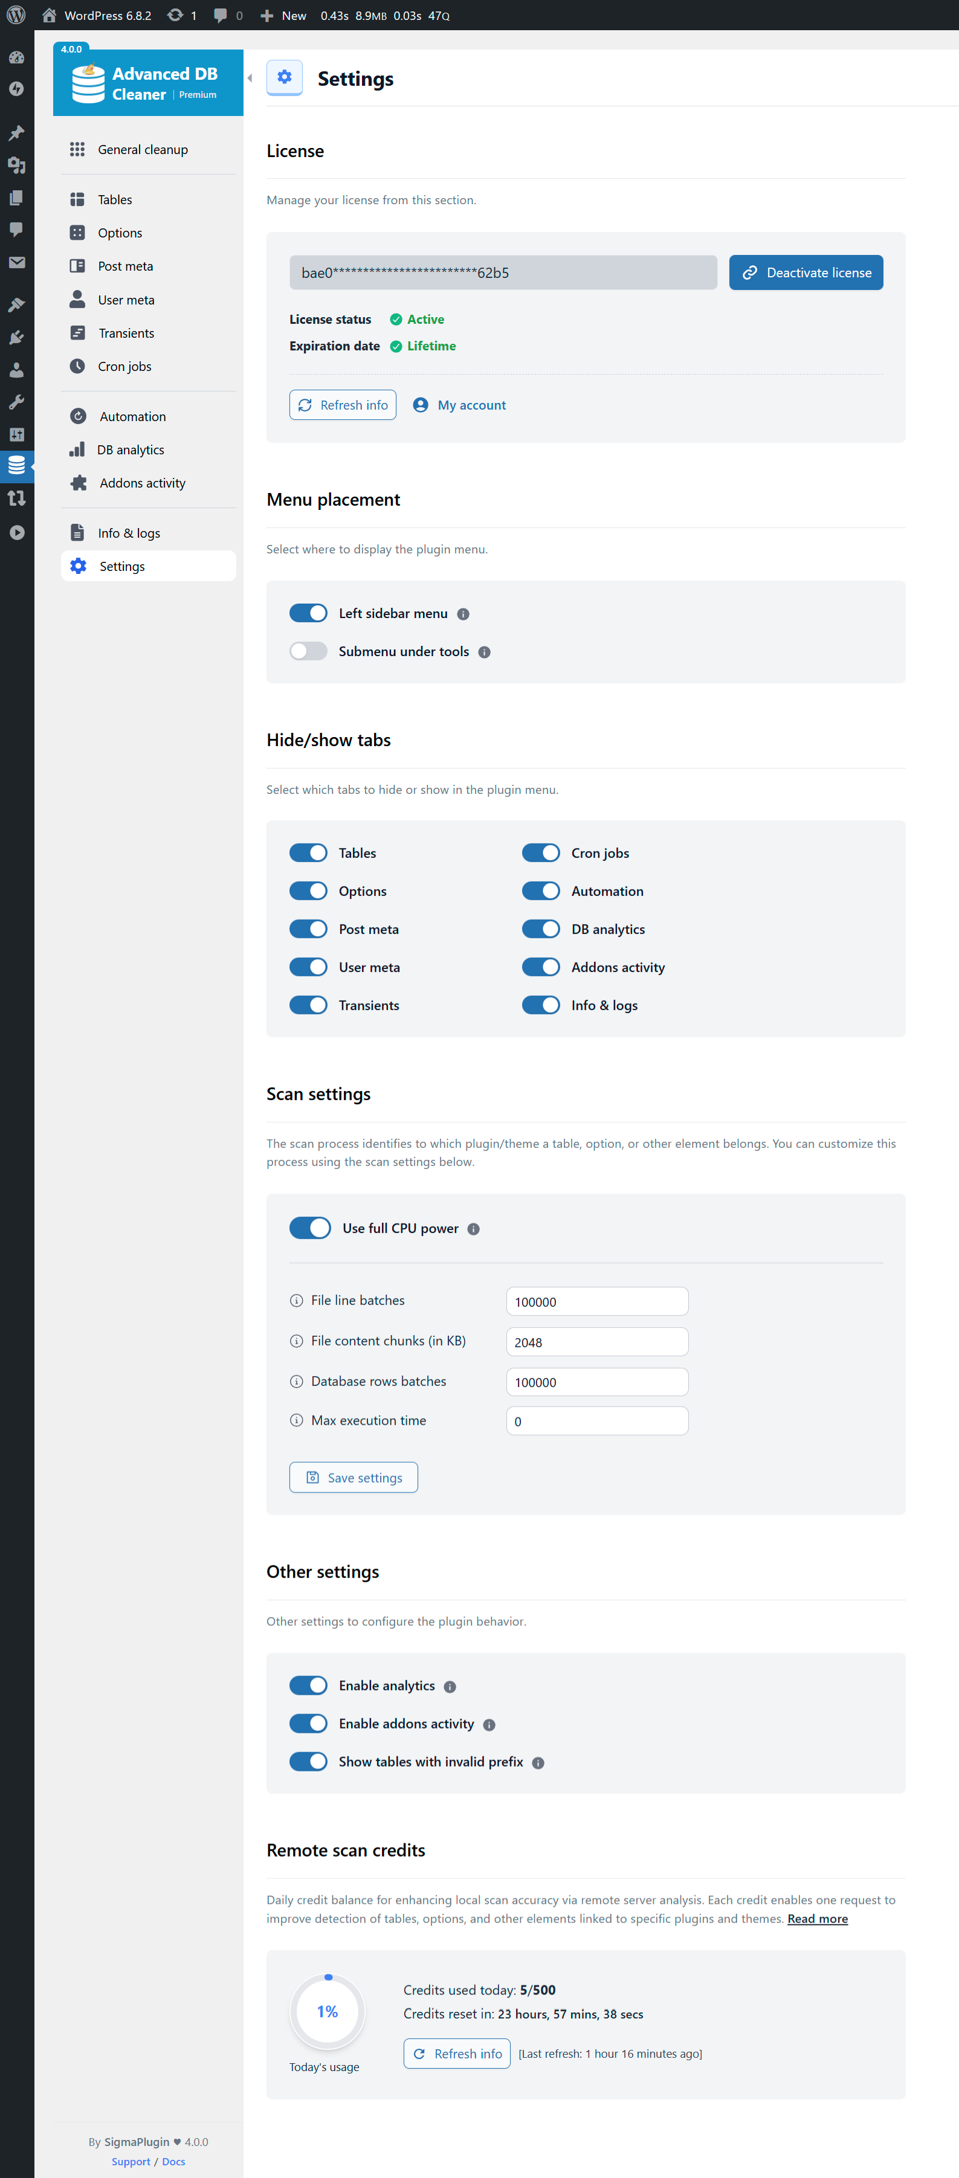
Task: Toggle Addons activity tab visibility switch
Action: (540, 967)
